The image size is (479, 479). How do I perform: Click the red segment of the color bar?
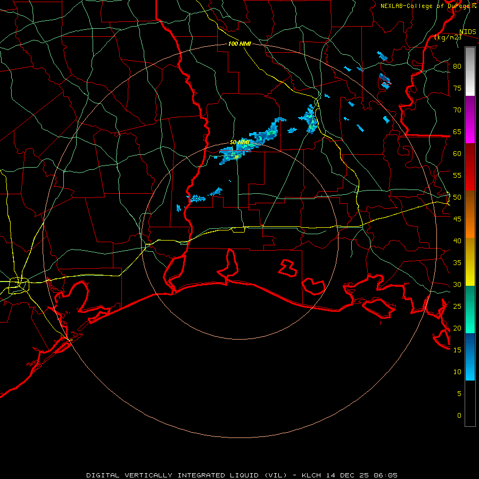(x=470, y=167)
